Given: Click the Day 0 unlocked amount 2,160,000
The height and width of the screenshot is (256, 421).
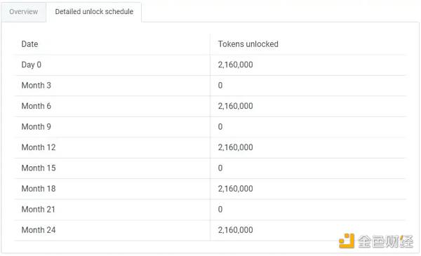Looking at the screenshot, I should click(236, 65).
